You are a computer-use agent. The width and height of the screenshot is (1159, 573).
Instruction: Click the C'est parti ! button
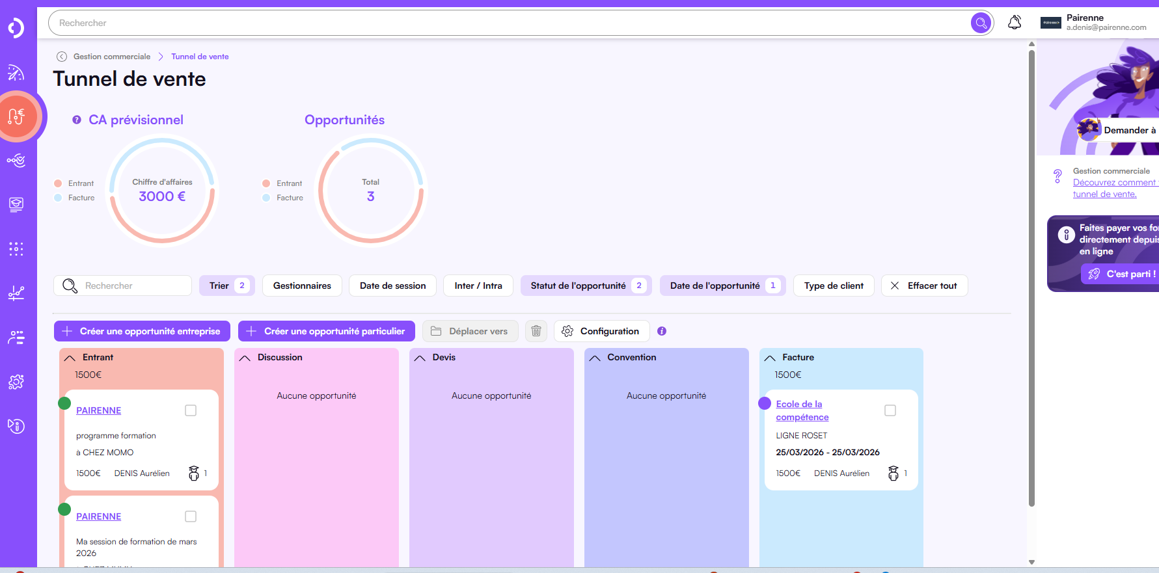pyautogui.click(x=1120, y=274)
